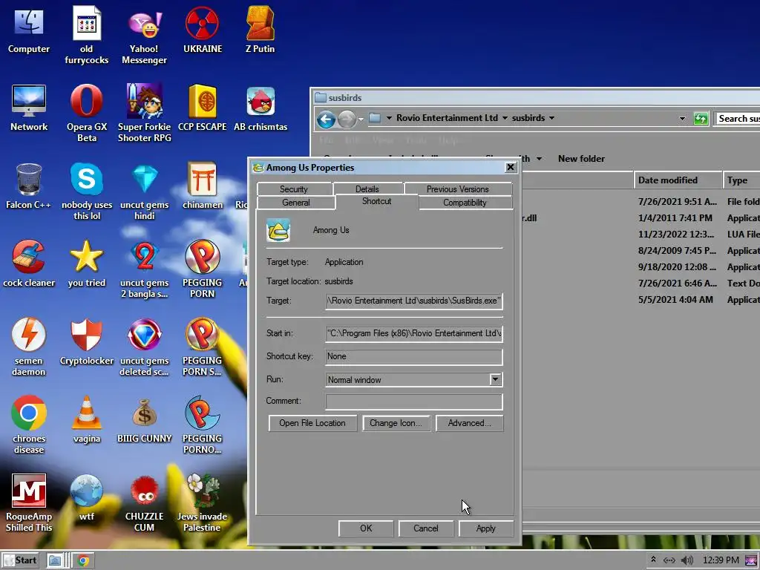Select the UKRAINE desktop icon
The height and width of the screenshot is (570, 760).
point(203,30)
